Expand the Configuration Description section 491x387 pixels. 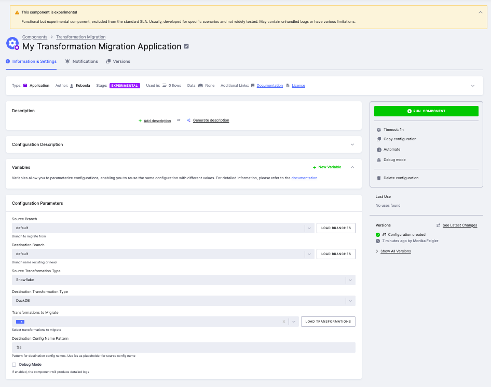click(x=352, y=144)
